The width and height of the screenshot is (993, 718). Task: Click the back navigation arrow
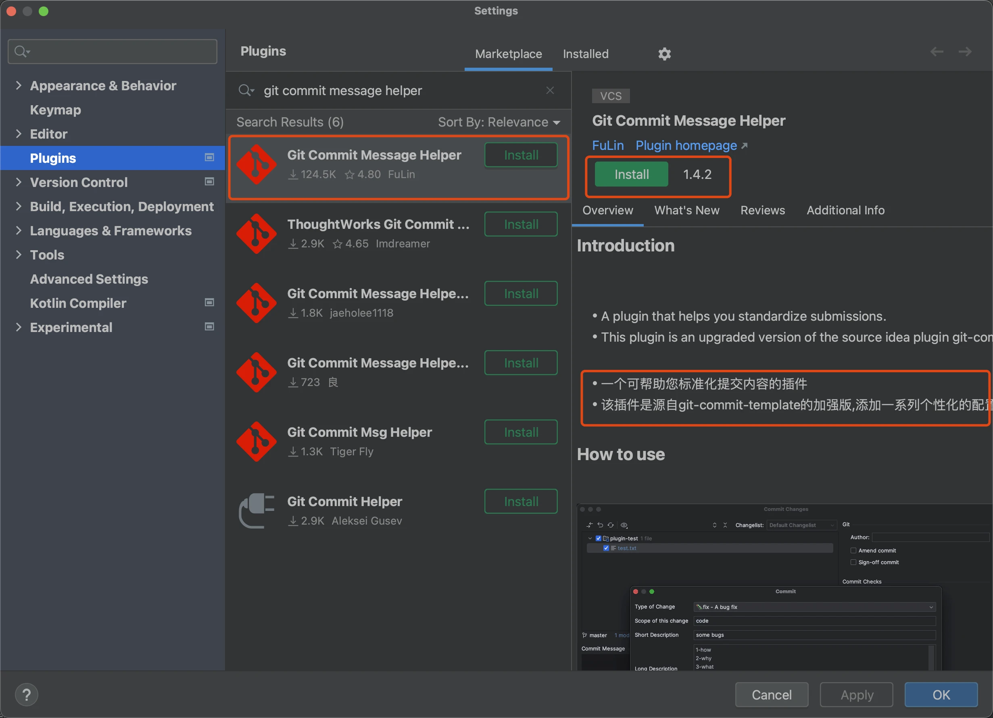point(937,52)
